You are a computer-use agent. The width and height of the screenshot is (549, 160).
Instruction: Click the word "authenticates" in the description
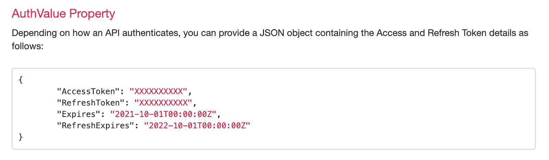click(151, 33)
